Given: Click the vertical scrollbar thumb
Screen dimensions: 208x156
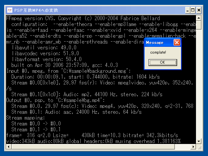Looking at the screenshot, I should point(199,25).
